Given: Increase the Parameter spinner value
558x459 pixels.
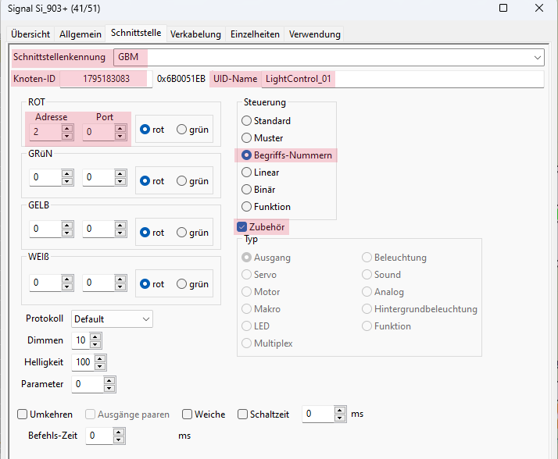Looking at the screenshot, I should [x=109, y=381].
